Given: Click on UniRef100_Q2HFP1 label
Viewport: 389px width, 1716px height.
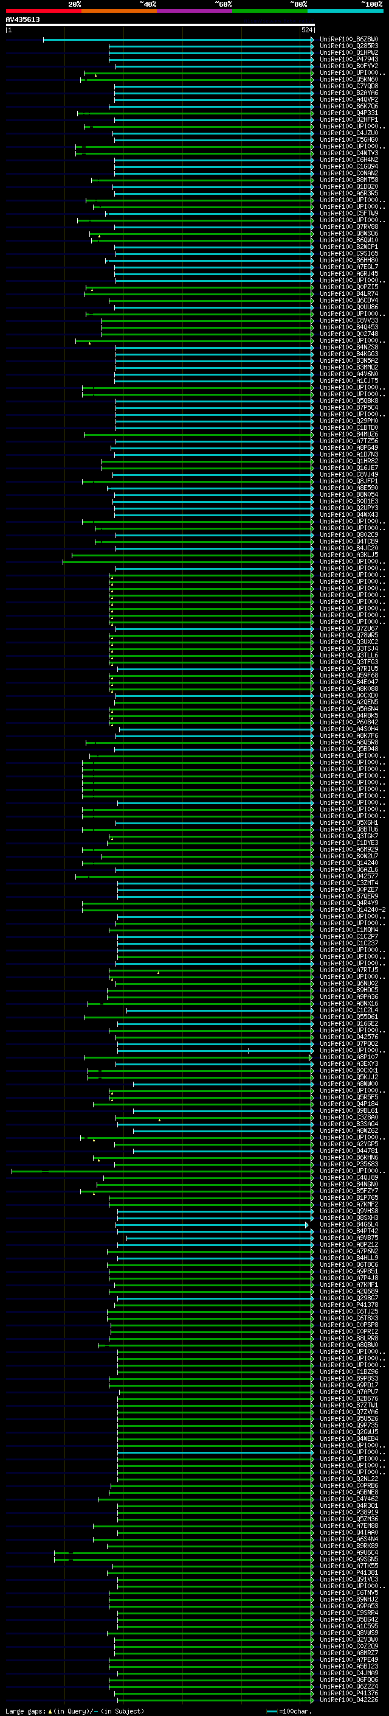Looking at the screenshot, I should click(349, 120).
